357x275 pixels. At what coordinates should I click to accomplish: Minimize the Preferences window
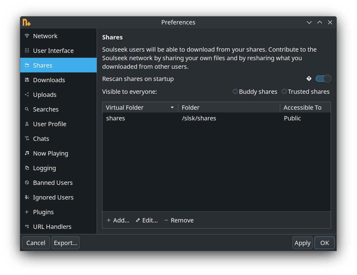pos(309,22)
